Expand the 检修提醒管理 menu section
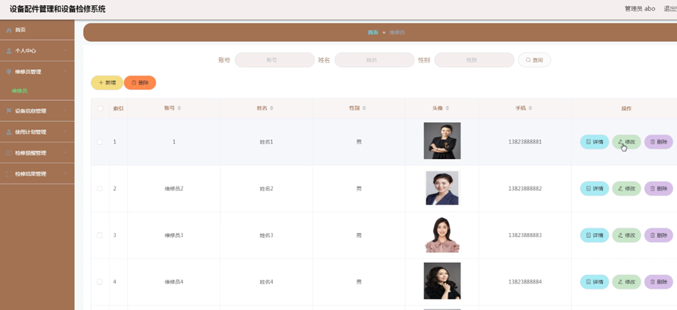Screen dimensions: 677x310 37,153
